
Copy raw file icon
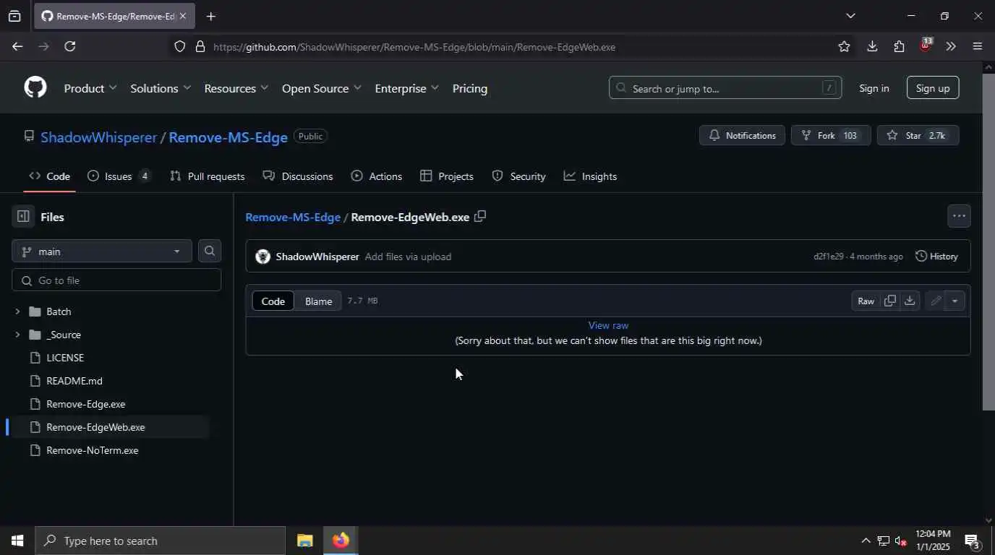890,301
